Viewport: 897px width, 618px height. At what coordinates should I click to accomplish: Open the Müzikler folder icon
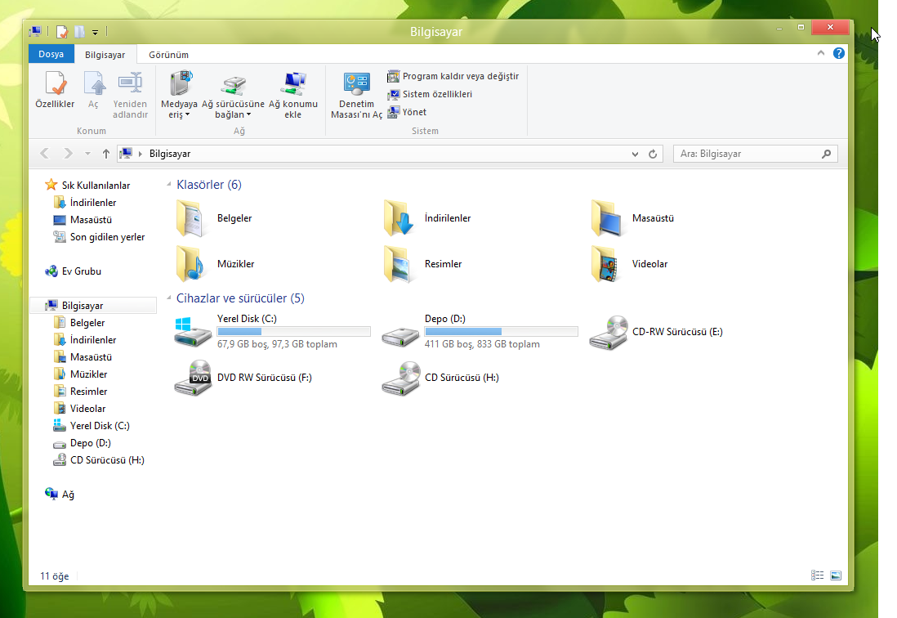[x=191, y=264]
